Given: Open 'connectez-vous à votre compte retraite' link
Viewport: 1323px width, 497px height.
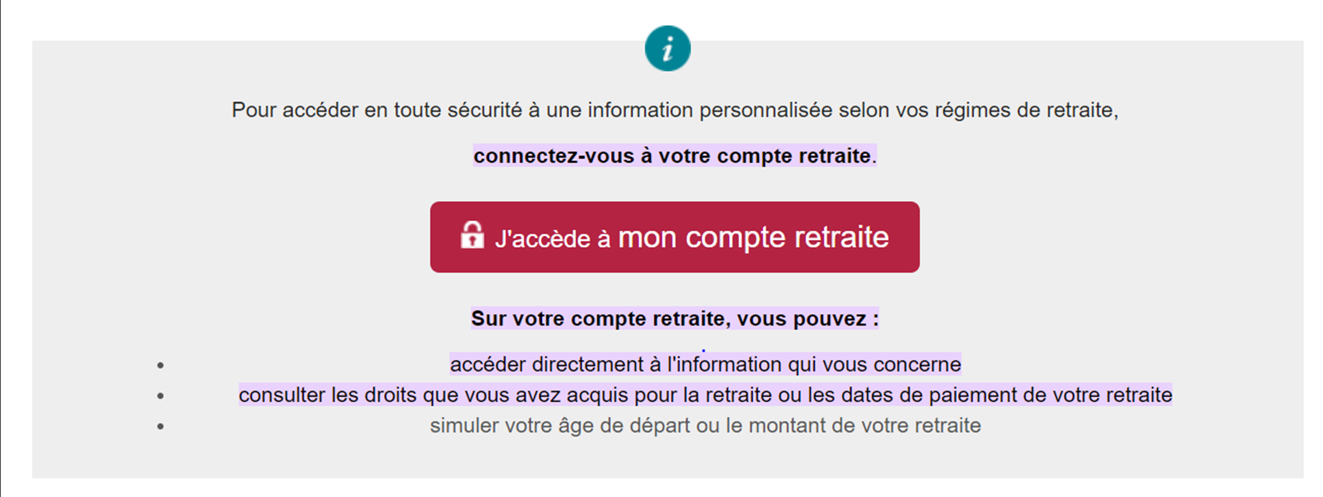Looking at the screenshot, I should 673,156.
